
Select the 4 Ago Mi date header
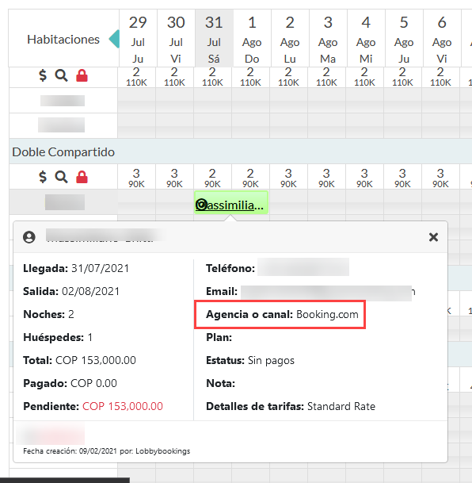(x=366, y=38)
